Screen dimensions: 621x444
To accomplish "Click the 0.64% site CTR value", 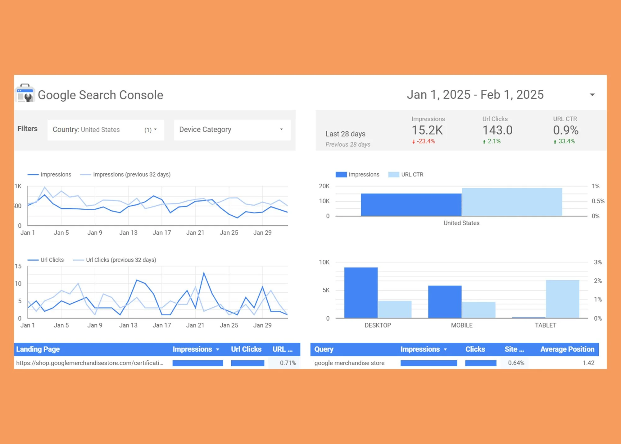I will [x=516, y=363].
